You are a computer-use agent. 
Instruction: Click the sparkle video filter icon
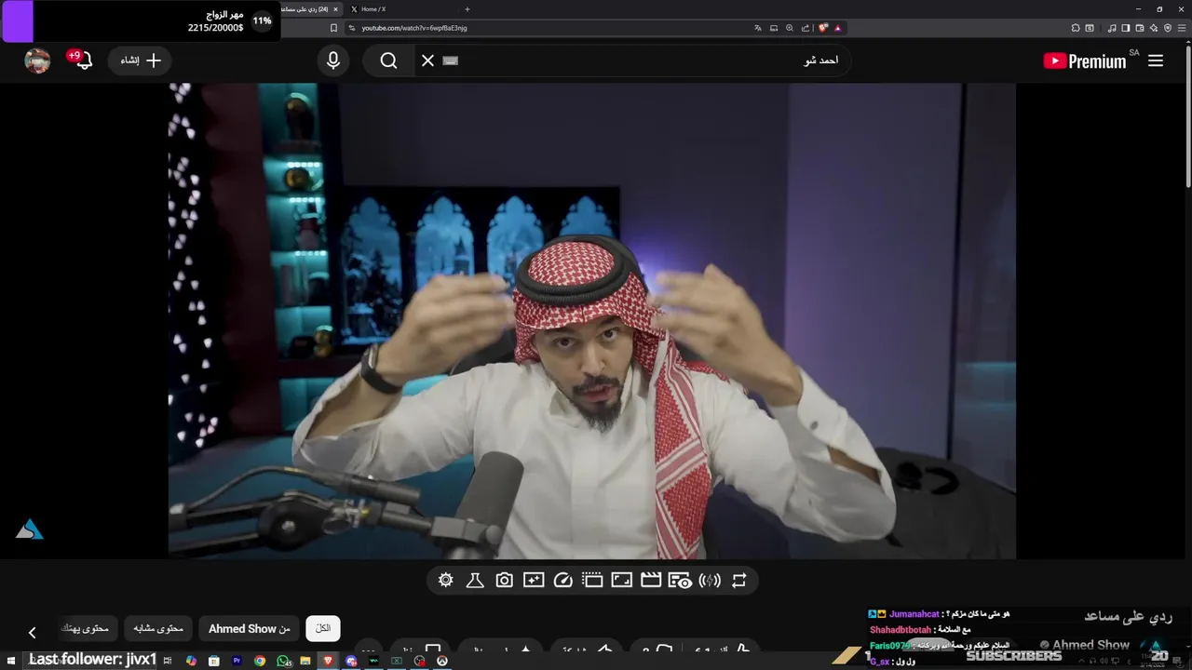click(x=534, y=581)
